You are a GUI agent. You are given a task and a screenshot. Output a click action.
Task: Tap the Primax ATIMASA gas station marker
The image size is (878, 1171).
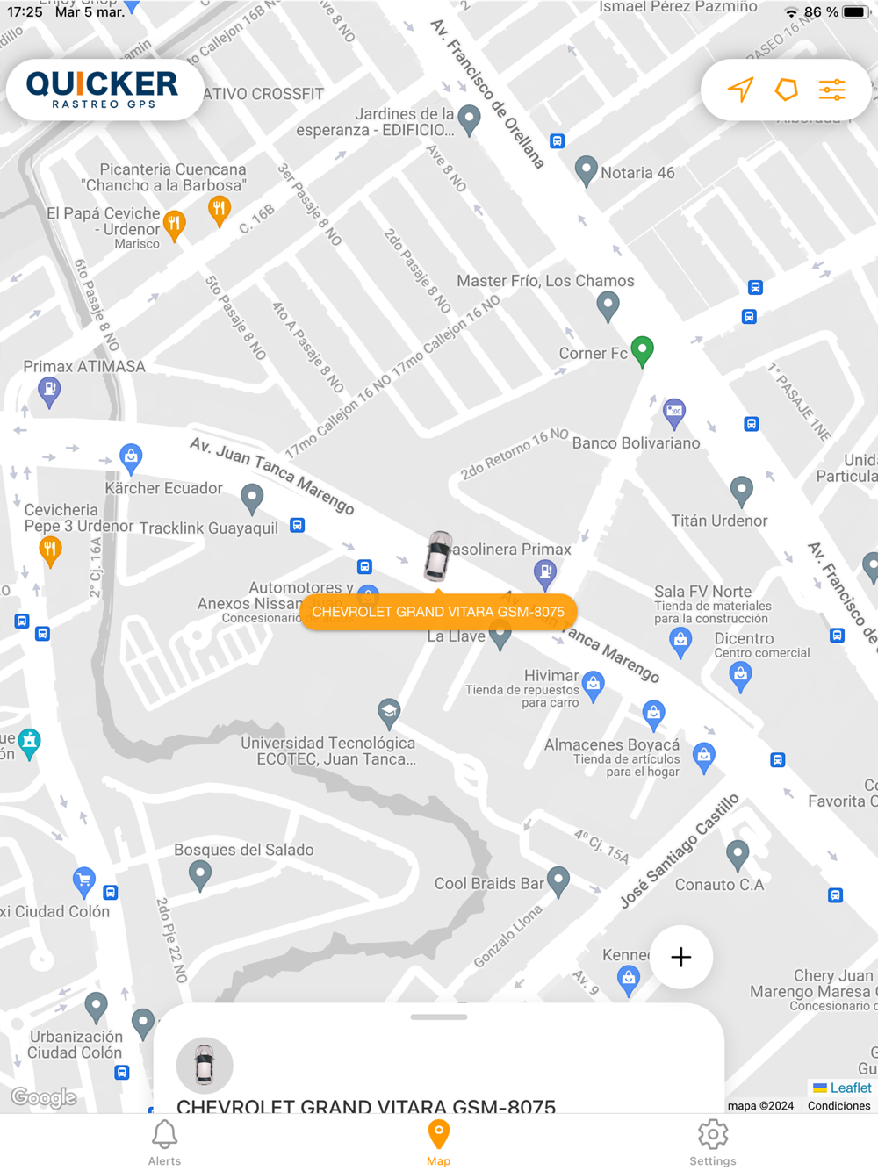pos(49,392)
